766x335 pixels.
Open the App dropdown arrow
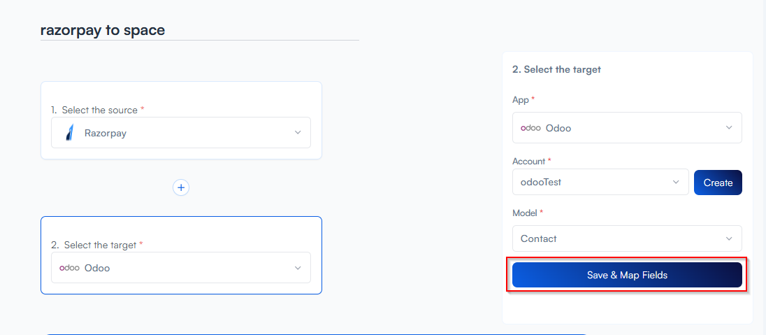tap(729, 128)
